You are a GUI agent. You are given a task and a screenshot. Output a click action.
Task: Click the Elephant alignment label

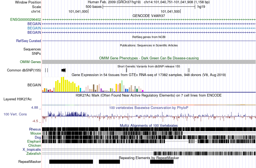click(x=34, y=142)
